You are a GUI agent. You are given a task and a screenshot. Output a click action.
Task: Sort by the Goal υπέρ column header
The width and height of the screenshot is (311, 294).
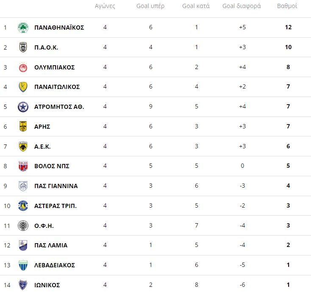150,6
